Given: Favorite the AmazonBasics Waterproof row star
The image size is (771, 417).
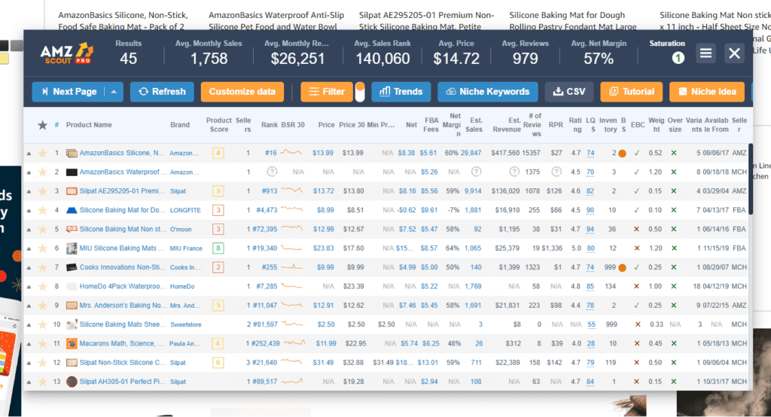Looking at the screenshot, I should coord(43,172).
